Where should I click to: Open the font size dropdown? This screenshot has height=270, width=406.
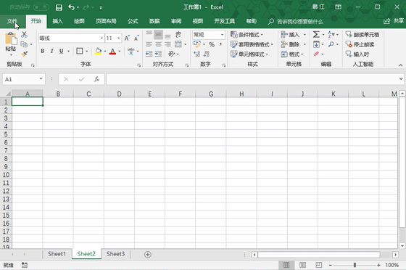(119, 38)
